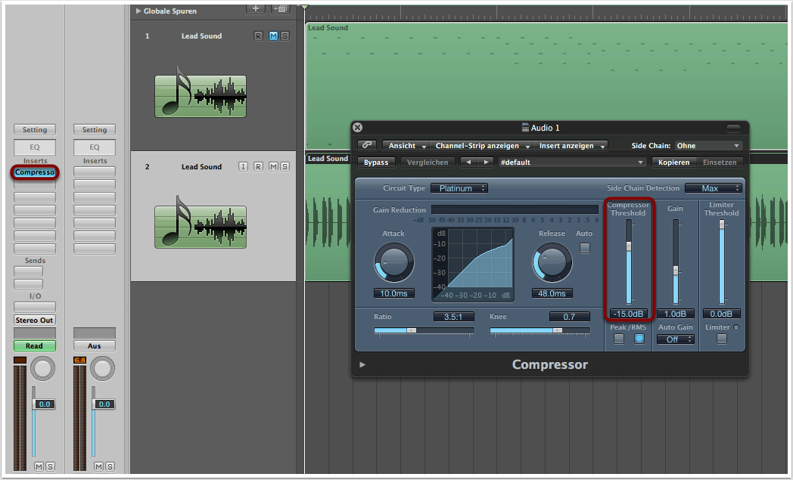
Task: Enable the Auto release checkbox
Action: click(584, 248)
